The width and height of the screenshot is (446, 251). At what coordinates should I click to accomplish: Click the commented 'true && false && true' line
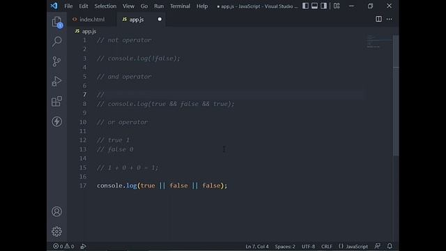click(166, 104)
